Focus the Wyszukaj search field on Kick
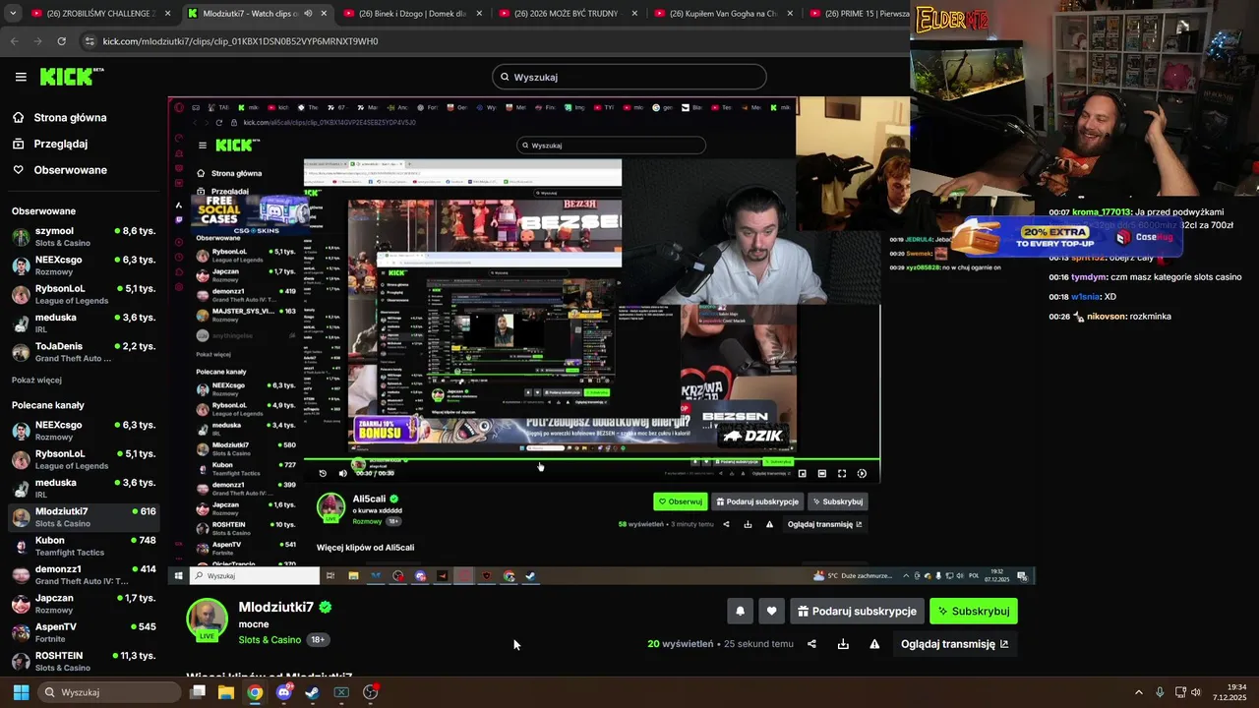The height and width of the screenshot is (708, 1259). [629, 77]
